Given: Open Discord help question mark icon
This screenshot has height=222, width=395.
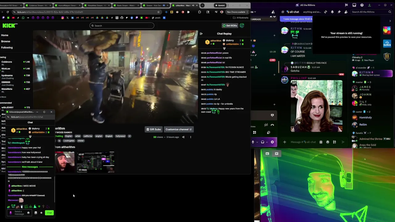Looking at the screenshot, I should pyautogui.click(x=362, y=5).
